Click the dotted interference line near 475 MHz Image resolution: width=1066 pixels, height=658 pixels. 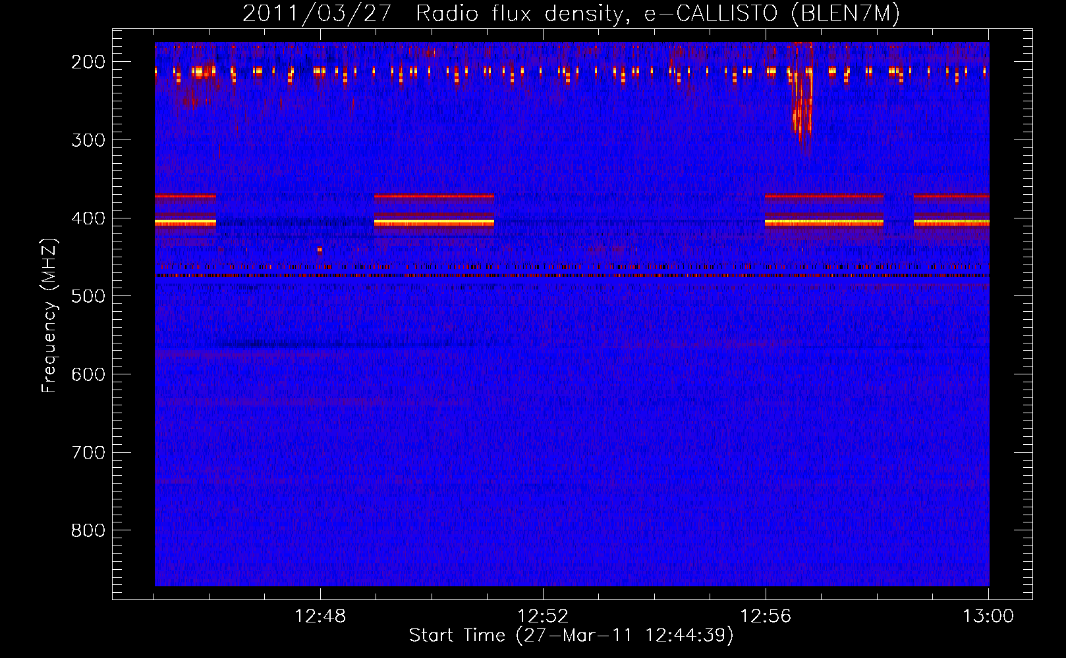572,276
